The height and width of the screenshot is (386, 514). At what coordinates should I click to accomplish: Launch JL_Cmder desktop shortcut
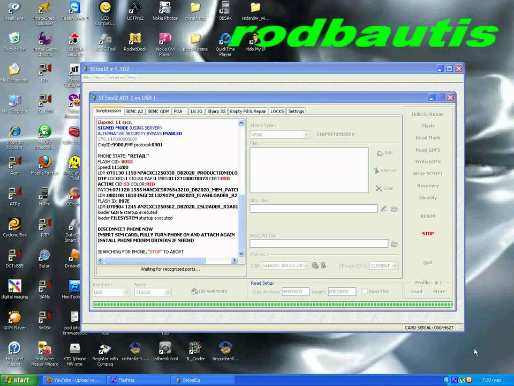[x=195, y=351]
